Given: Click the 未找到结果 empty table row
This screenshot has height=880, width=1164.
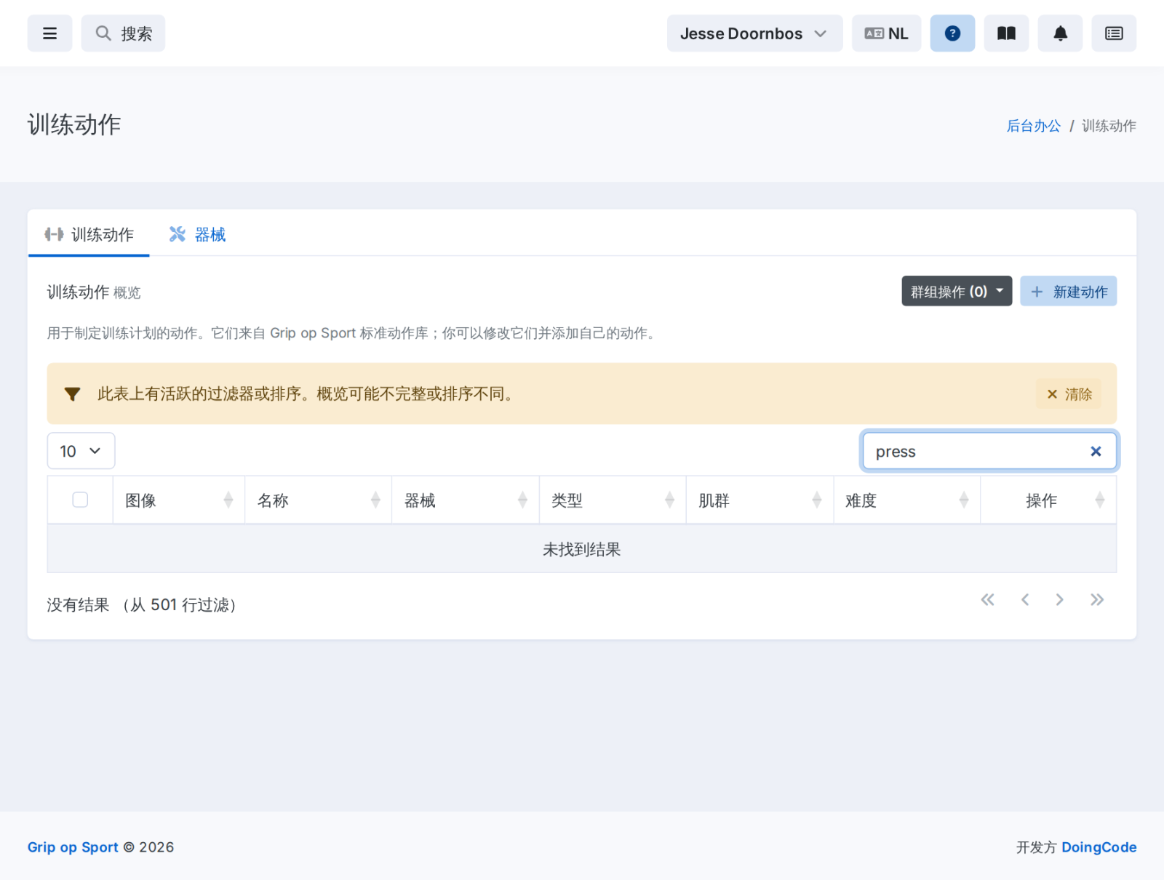Looking at the screenshot, I should pyautogui.click(x=582, y=549).
